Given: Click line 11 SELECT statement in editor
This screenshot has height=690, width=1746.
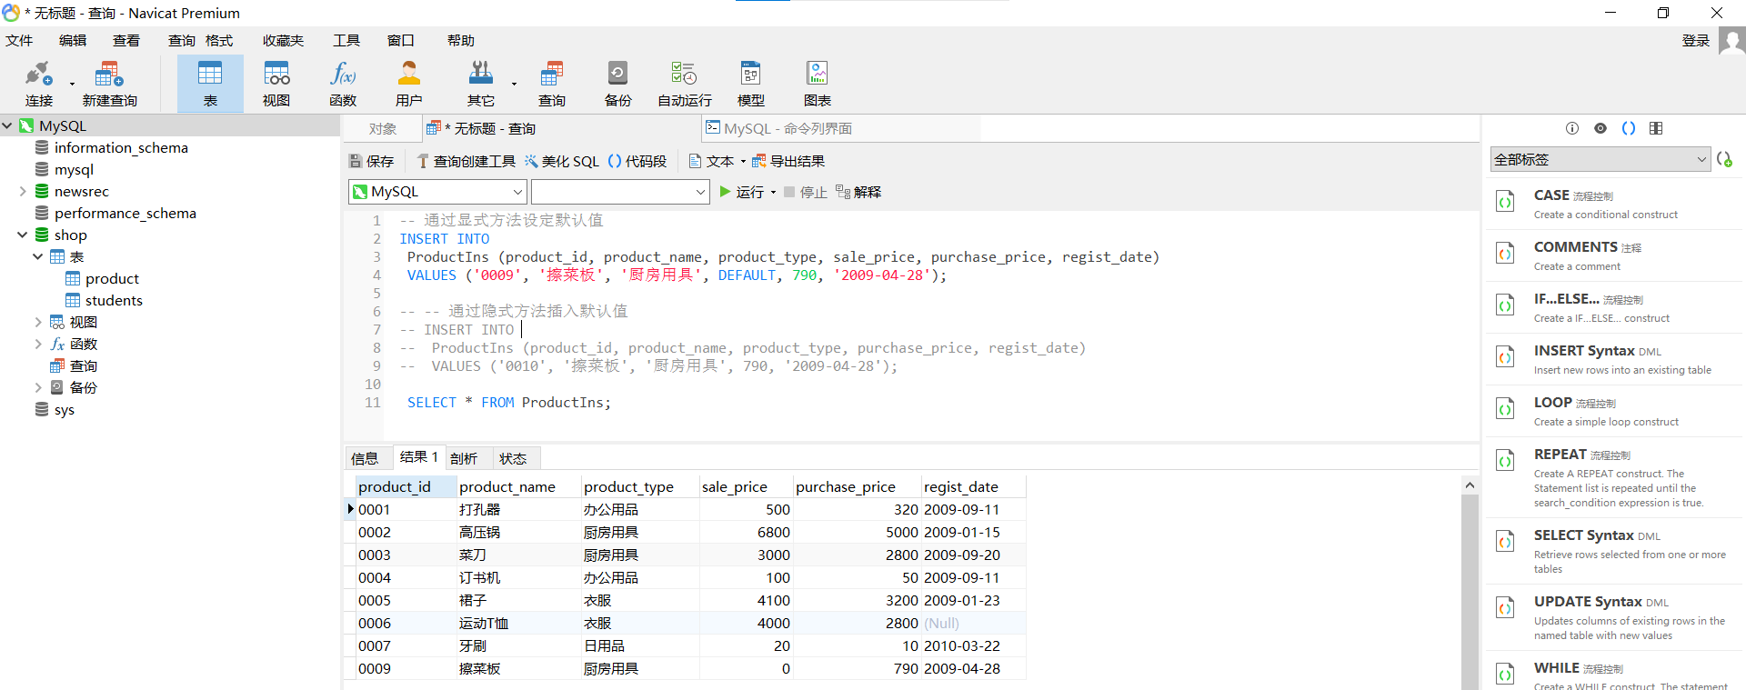Looking at the screenshot, I should click(509, 403).
